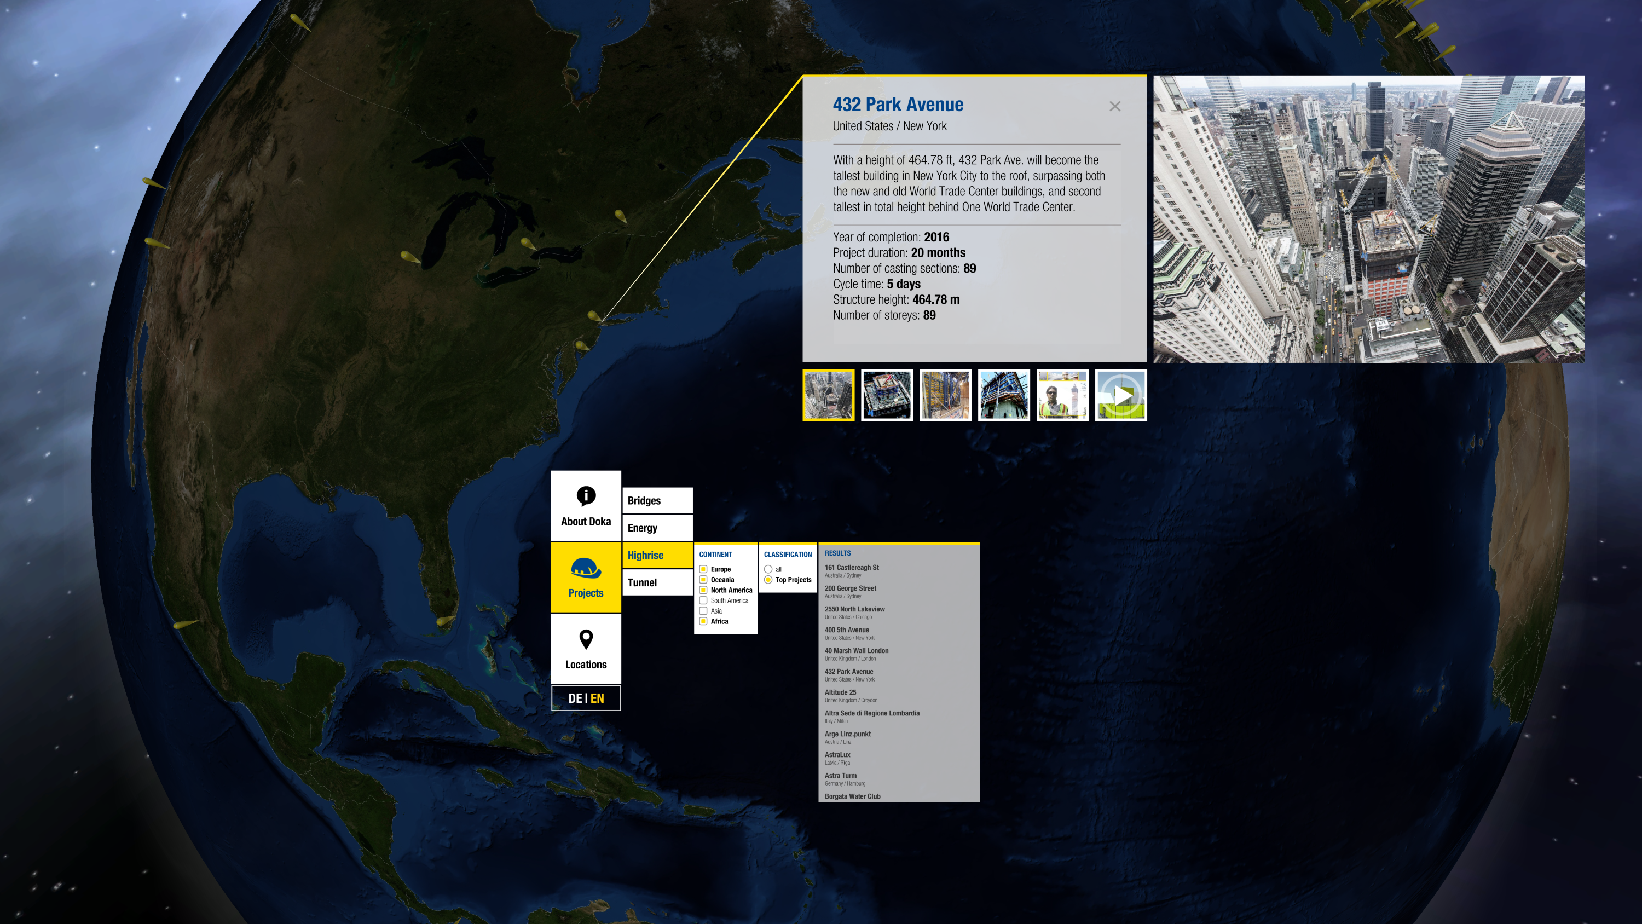1642x924 pixels.
Task: Show the third interior formwork thumbnail
Action: tap(945, 395)
